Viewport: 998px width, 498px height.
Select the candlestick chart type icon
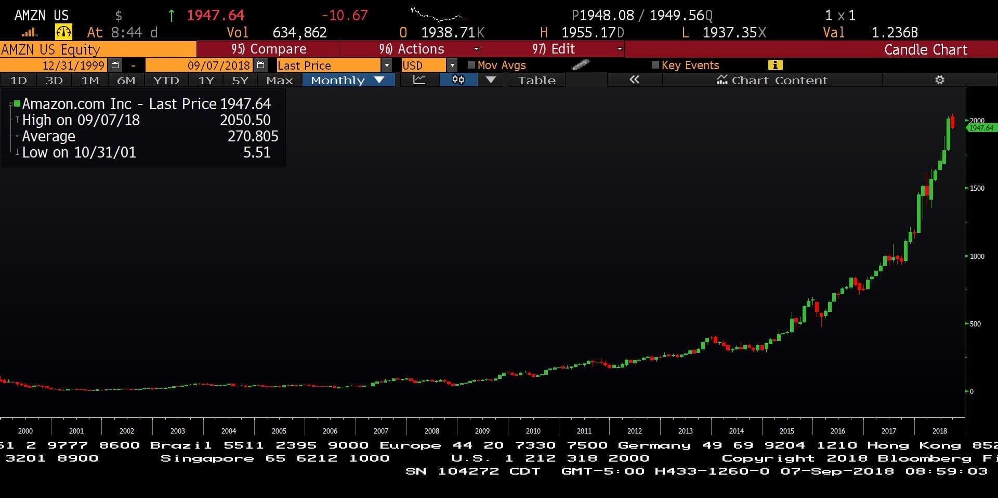[x=458, y=80]
